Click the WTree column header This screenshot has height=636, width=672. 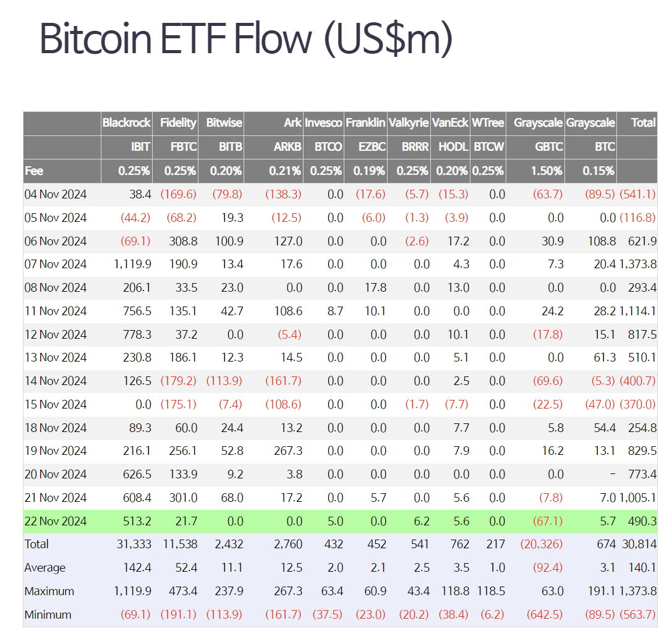tap(488, 123)
